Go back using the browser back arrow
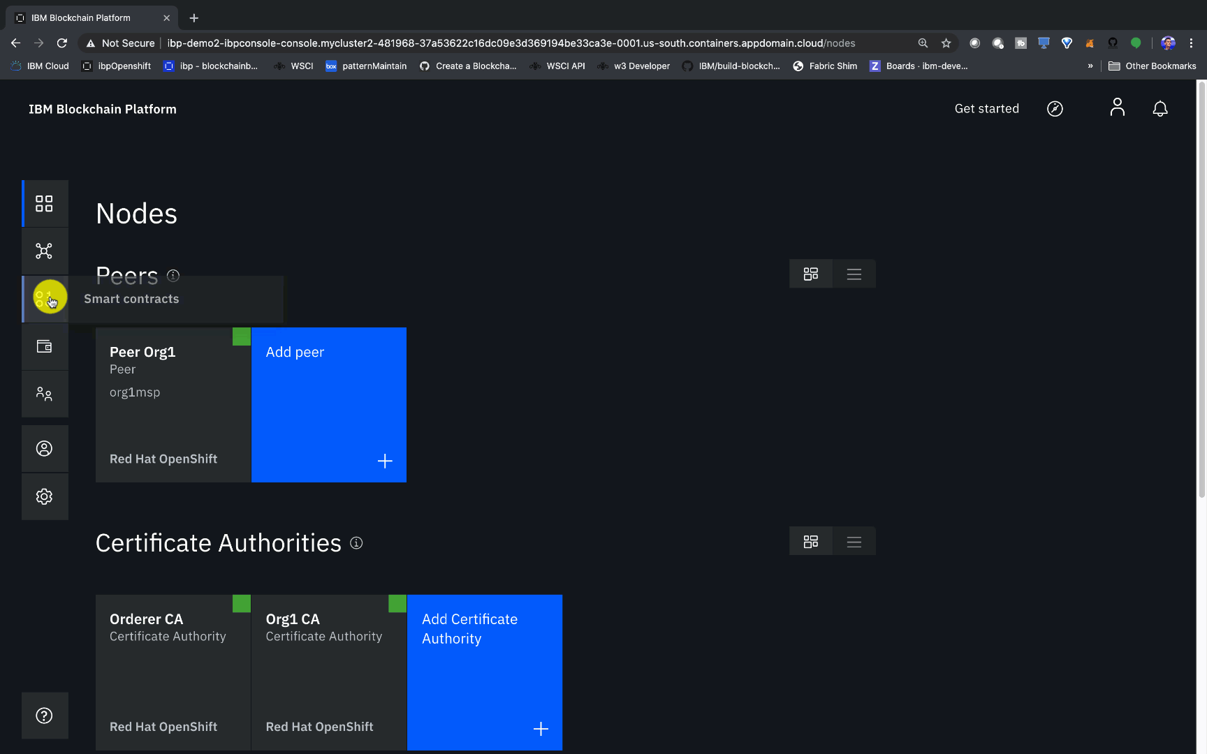Image resolution: width=1207 pixels, height=754 pixels. [x=15, y=43]
